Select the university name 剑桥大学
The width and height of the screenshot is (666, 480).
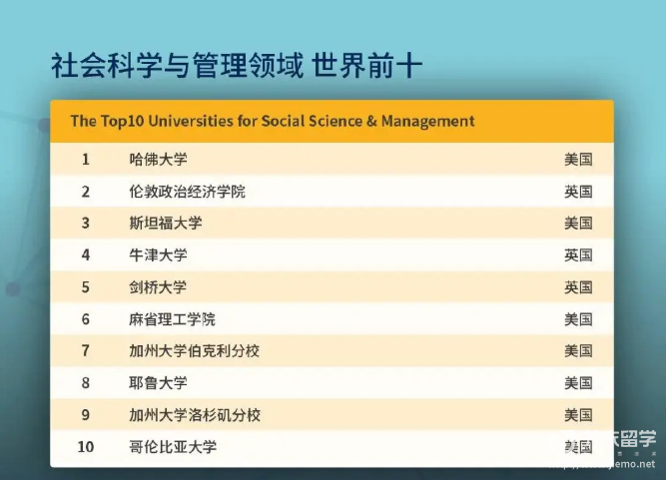(158, 287)
